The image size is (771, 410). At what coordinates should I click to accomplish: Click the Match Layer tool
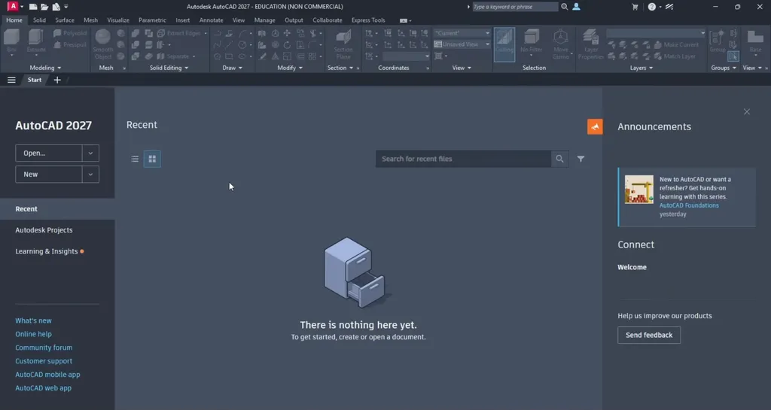675,56
